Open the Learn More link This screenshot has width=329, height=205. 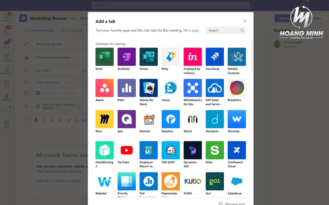click(x=45, y=181)
